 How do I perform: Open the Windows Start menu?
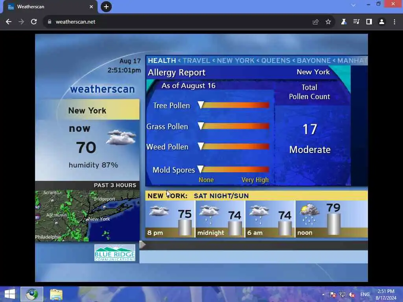[10, 294]
